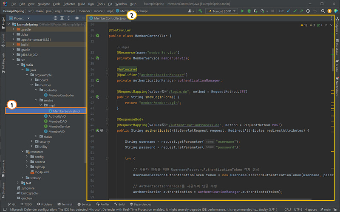340x212 pixels.
Task: Change the UTF-8 file encoding
Action: (298, 209)
